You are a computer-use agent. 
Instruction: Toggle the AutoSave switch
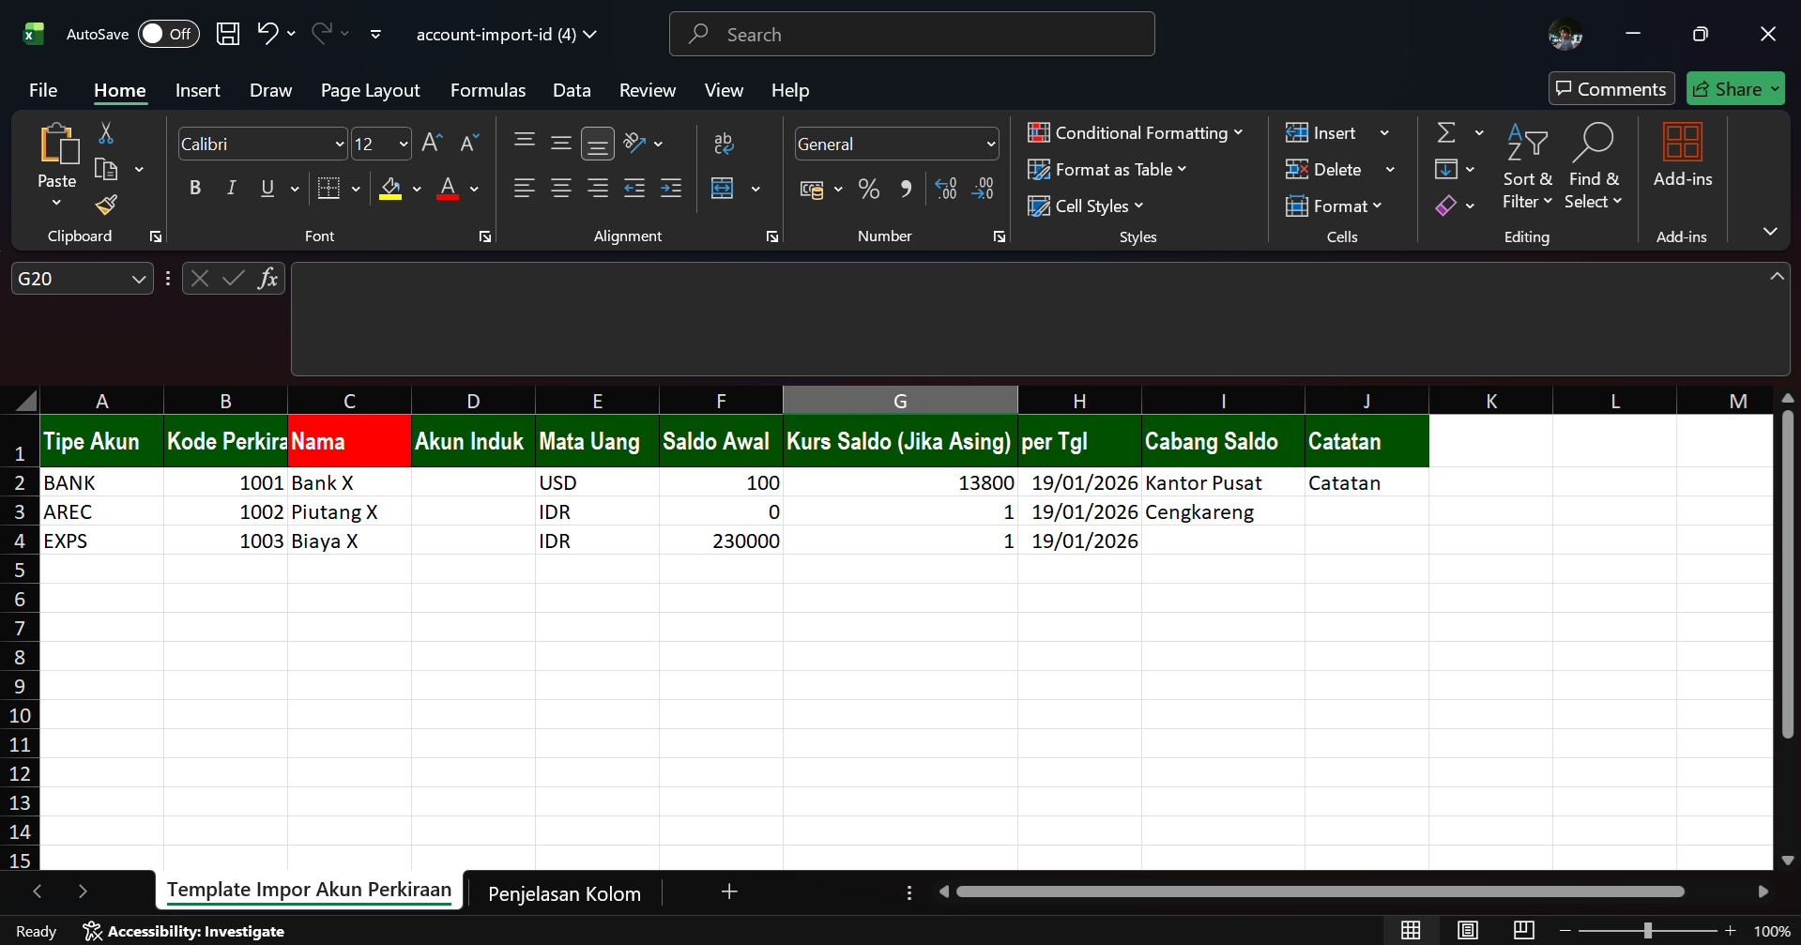tap(168, 35)
